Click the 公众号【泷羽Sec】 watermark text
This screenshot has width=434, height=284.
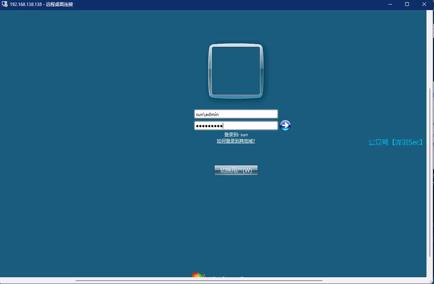click(x=396, y=142)
